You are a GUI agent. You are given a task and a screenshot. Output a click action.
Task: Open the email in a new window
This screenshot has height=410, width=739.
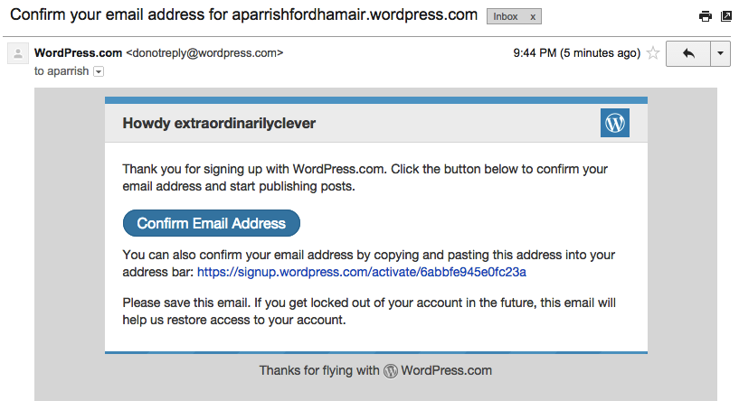tap(726, 16)
